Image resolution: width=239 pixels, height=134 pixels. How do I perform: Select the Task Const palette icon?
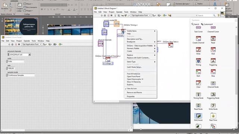tap(198, 28)
